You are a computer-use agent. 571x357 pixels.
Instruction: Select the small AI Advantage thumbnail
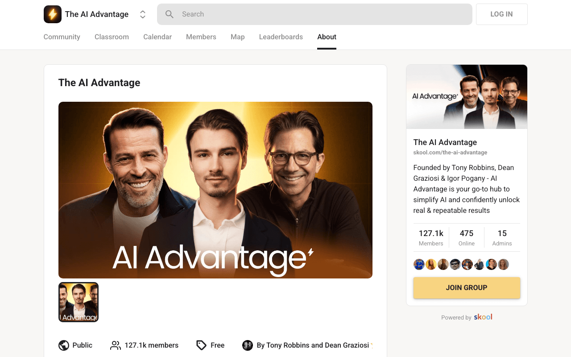pos(79,302)
